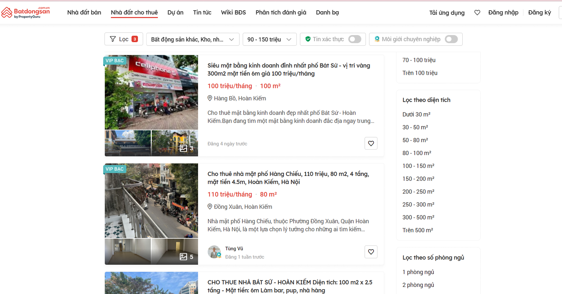The height and width of the screenshot is (294, 562).
Task: Open the coffee house thumbnail photo
Action: [128, 143]
